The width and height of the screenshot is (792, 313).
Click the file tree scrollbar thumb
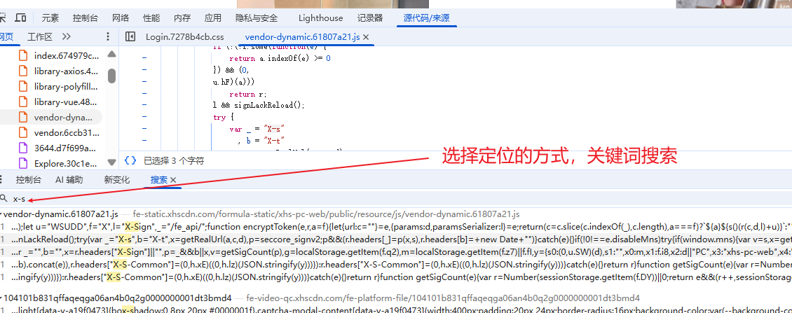[111, 76]
